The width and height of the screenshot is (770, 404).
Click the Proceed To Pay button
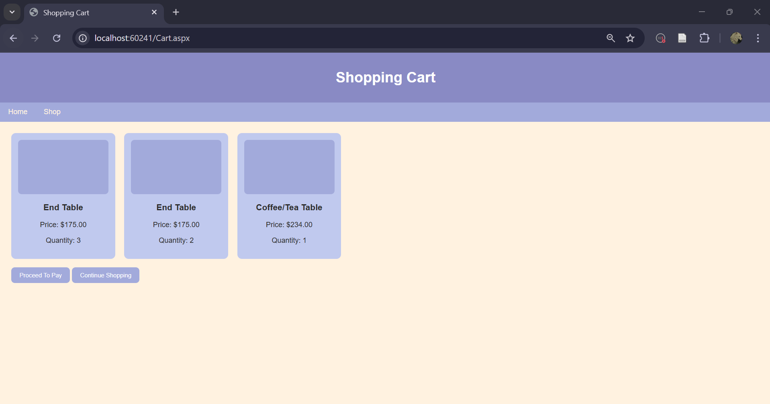(x=40, y=275)
